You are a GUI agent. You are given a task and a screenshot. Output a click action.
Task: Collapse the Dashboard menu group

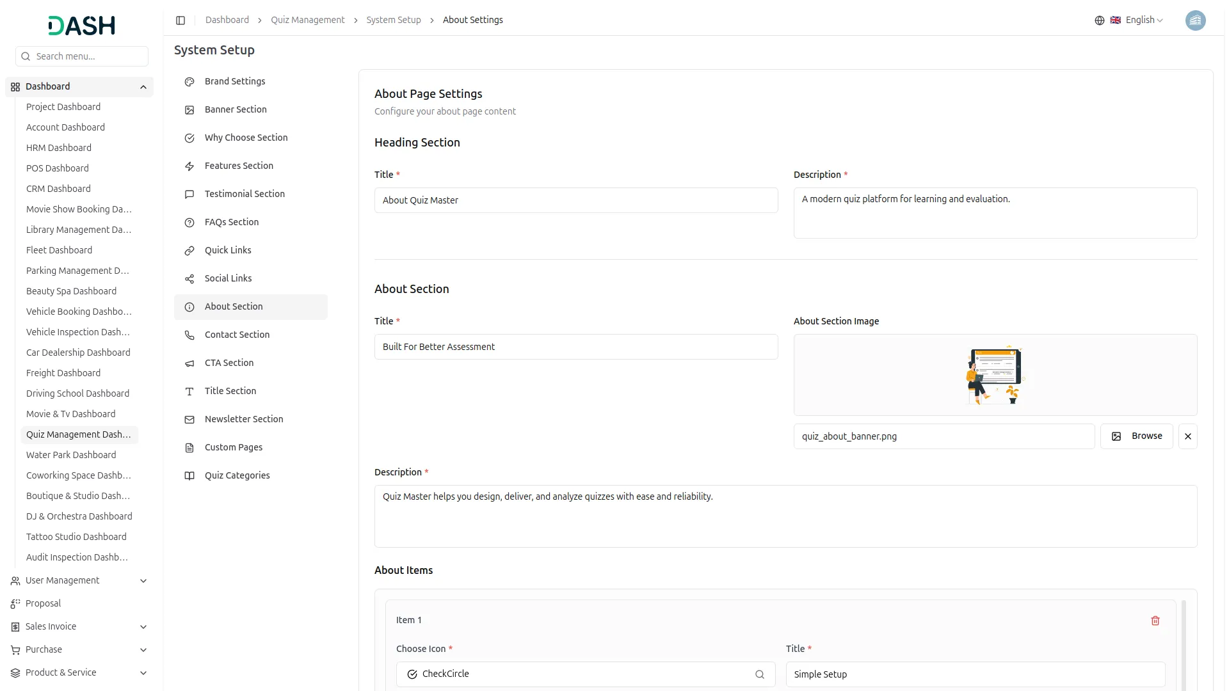click(143, 87)
